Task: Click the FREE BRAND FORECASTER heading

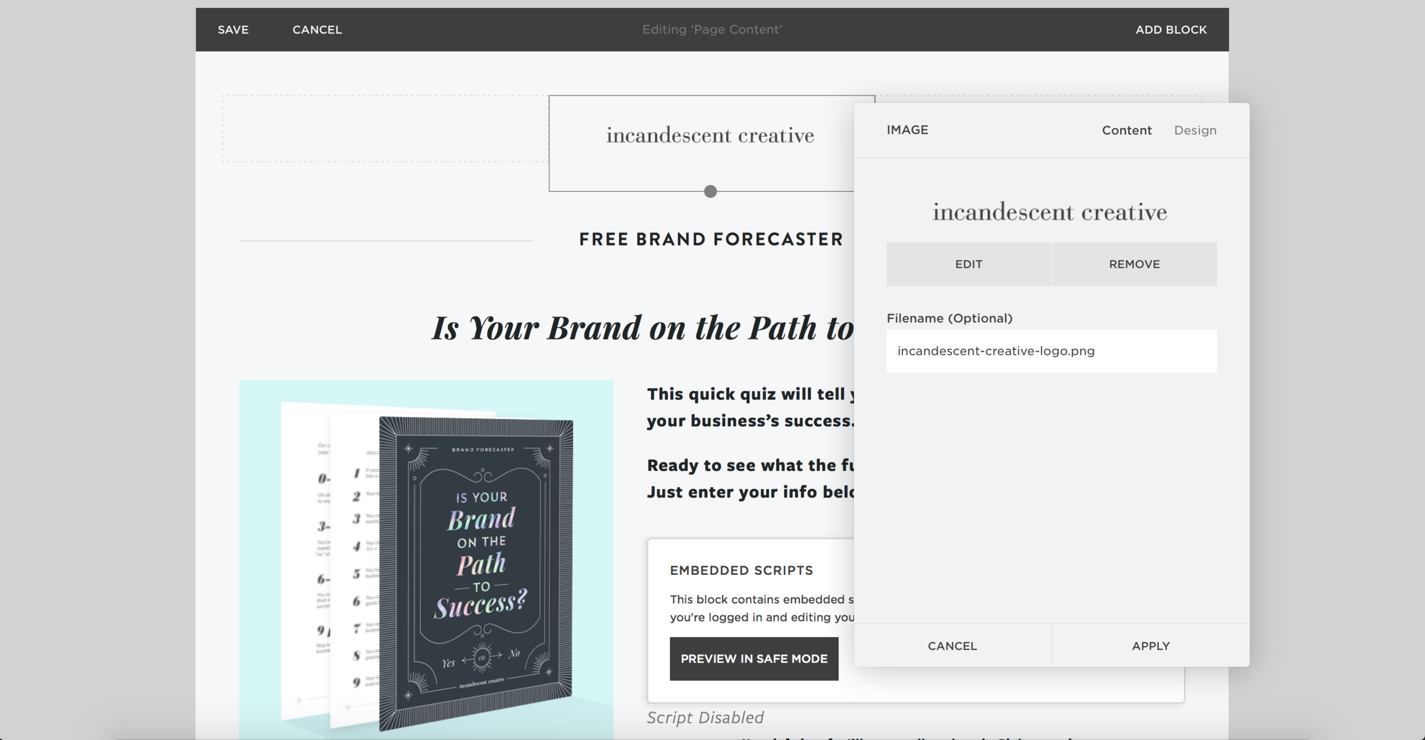Action: coord(711,240)
